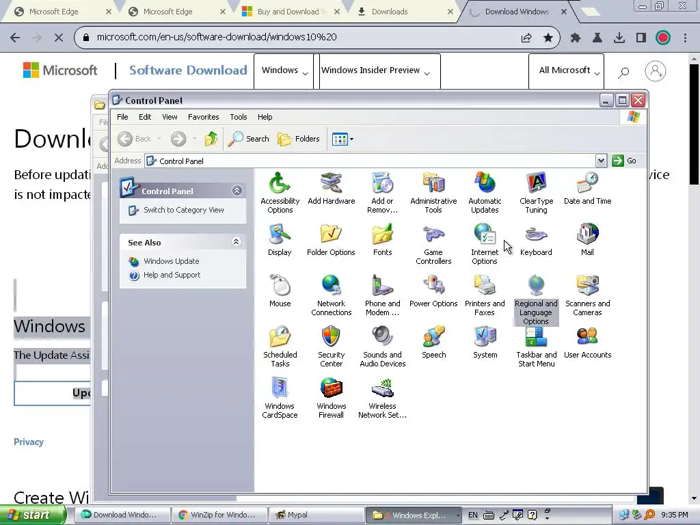Click the Start button on taskbar
The height and width of the screenshot is (525, 700).
pos(33,515)
